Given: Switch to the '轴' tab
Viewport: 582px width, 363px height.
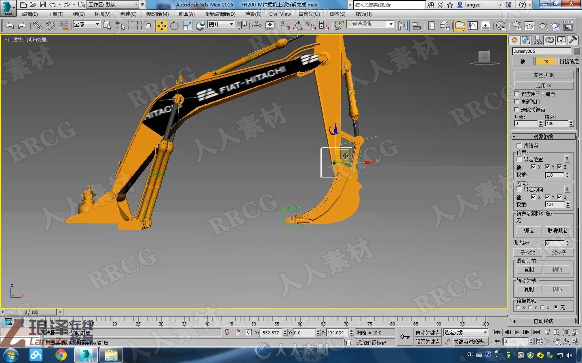Looking at the screenshot, I should coord(523,61).
